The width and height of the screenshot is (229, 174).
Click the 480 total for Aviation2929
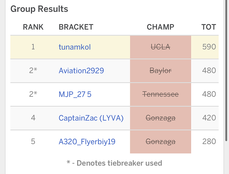(x=209, y=71)
